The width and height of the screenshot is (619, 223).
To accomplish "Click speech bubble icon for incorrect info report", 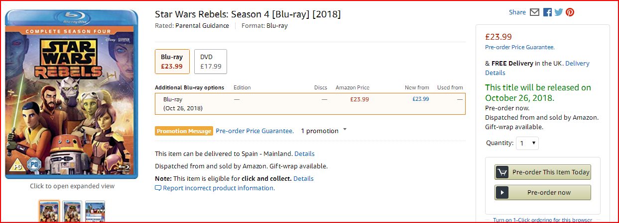I will point(158,188).
